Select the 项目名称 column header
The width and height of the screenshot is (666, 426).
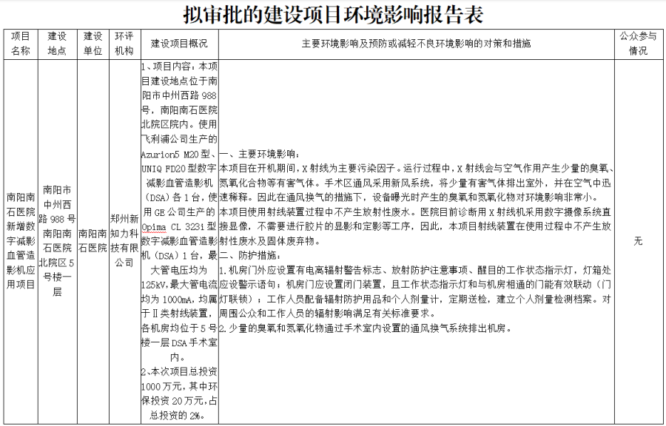(x=21, y=44)
